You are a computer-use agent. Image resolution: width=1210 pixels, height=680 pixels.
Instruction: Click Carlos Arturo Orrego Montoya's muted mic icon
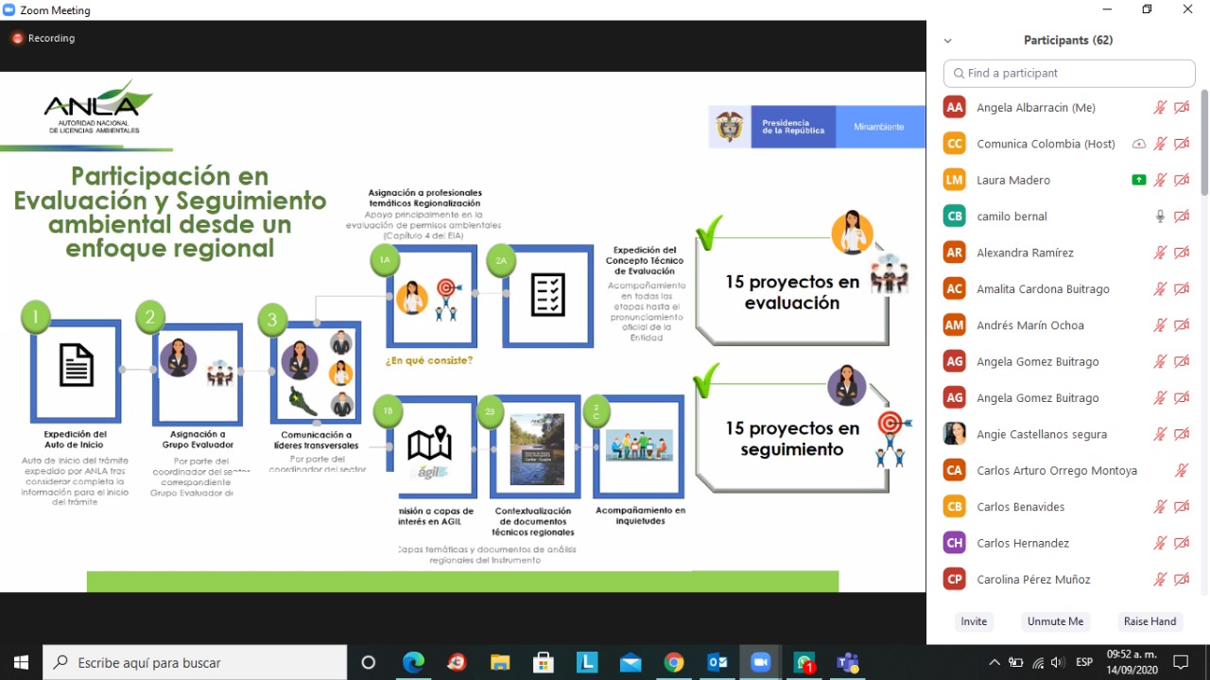pyautogui.click(x=1181, y=471)
